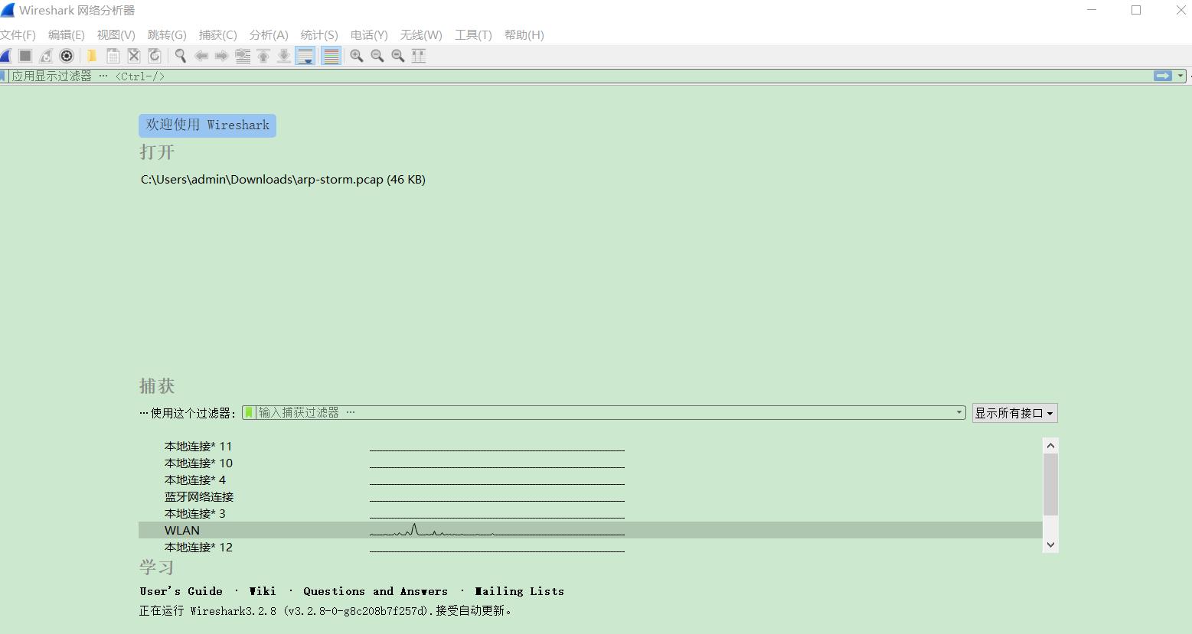Select interface 本地连接* 11
Viewport: 1192px width, 634px height.
click(590, 446)
